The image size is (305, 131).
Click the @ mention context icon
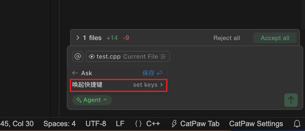point(77,56)
